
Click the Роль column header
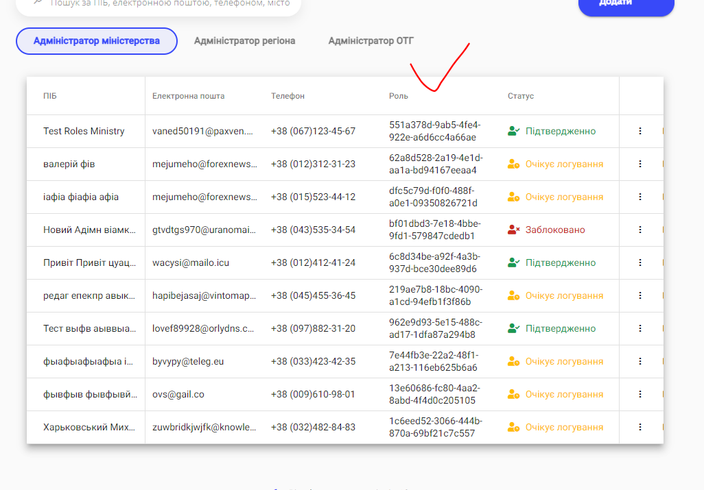pyautogui.click(x=399, y=96)
